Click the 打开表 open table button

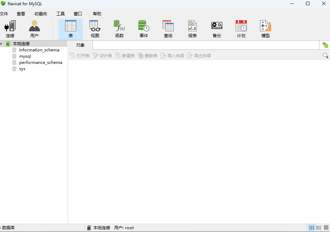pyautogui.click(x=80, y=56)
